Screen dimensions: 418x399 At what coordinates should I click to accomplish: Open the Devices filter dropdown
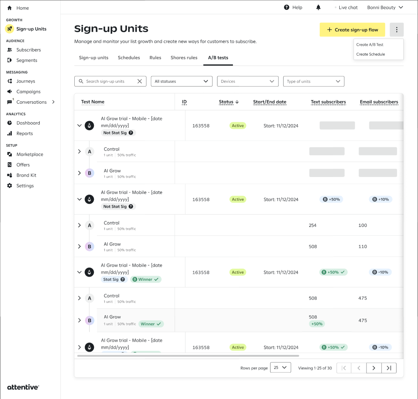(248, 81)
